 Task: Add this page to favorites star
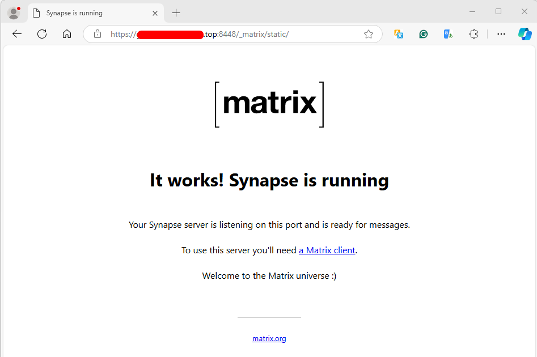(x=369, y=34)
